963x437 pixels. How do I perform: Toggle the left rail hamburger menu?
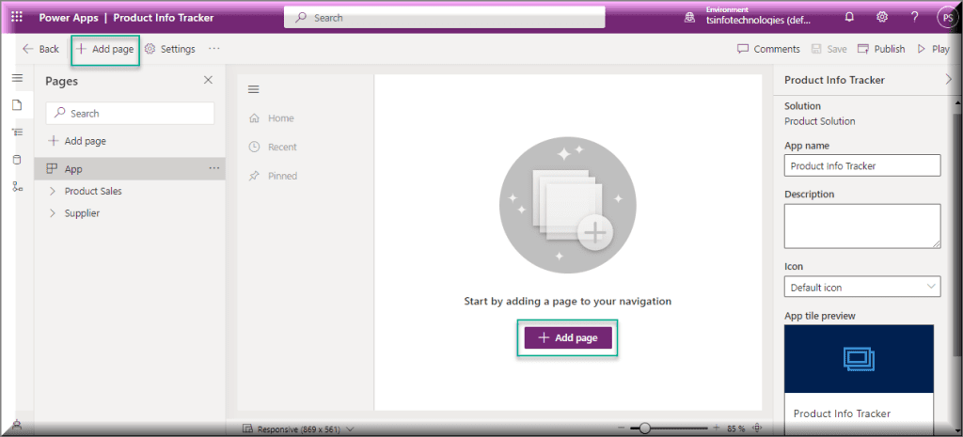pyautogui.click(x=17, y=79)
